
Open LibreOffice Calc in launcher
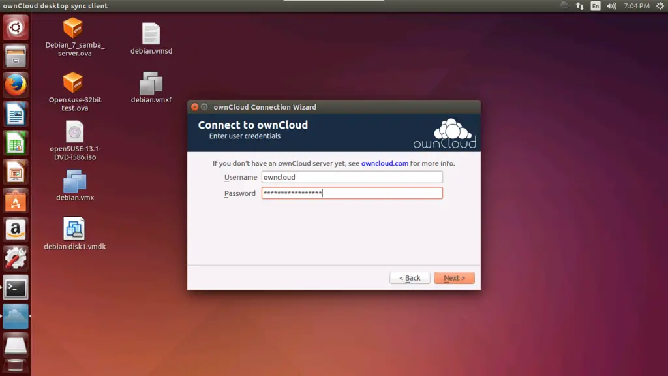pyautogui.click(x=16, y=143)
